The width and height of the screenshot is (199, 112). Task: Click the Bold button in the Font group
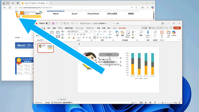point(69,35)
